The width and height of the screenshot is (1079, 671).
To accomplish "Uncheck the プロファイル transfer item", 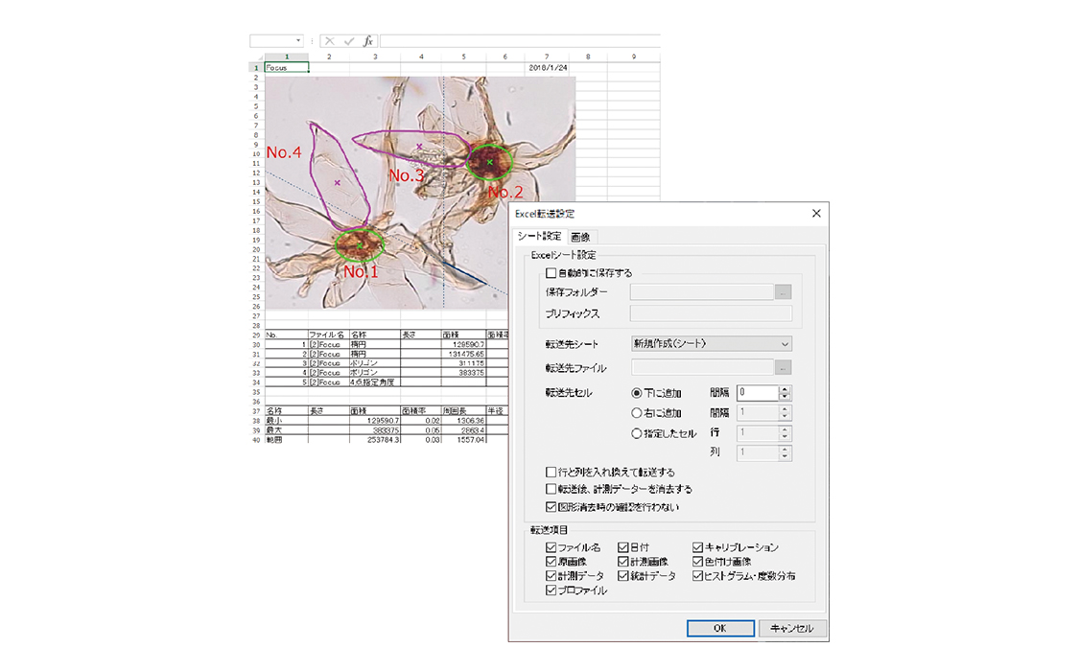I will click(551, 590).
